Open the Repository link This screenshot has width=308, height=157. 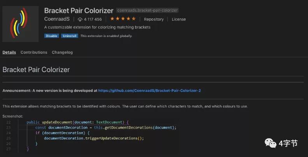(153, 19)
